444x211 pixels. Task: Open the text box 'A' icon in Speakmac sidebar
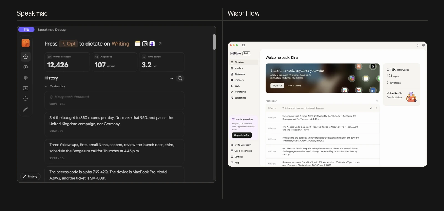click(x=26, y=88)
